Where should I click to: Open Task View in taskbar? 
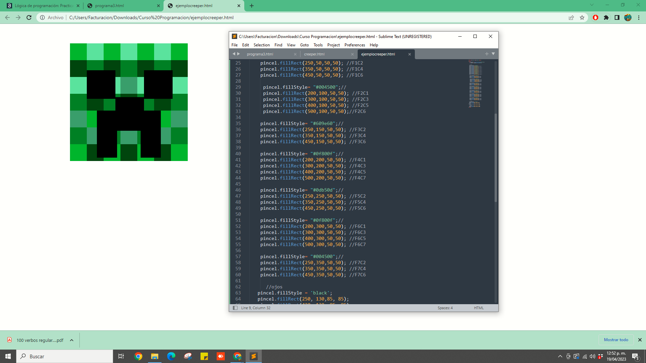point(121,356)
